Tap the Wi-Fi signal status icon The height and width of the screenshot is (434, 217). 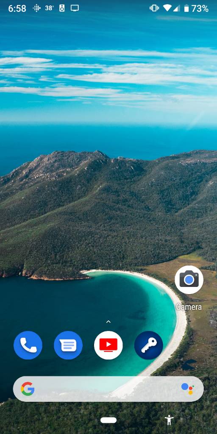tap(167, 8)
